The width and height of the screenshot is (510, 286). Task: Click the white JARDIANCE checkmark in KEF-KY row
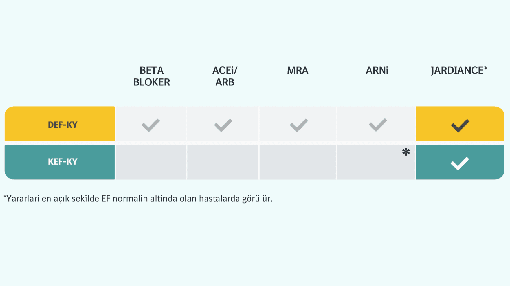point(460,163)
